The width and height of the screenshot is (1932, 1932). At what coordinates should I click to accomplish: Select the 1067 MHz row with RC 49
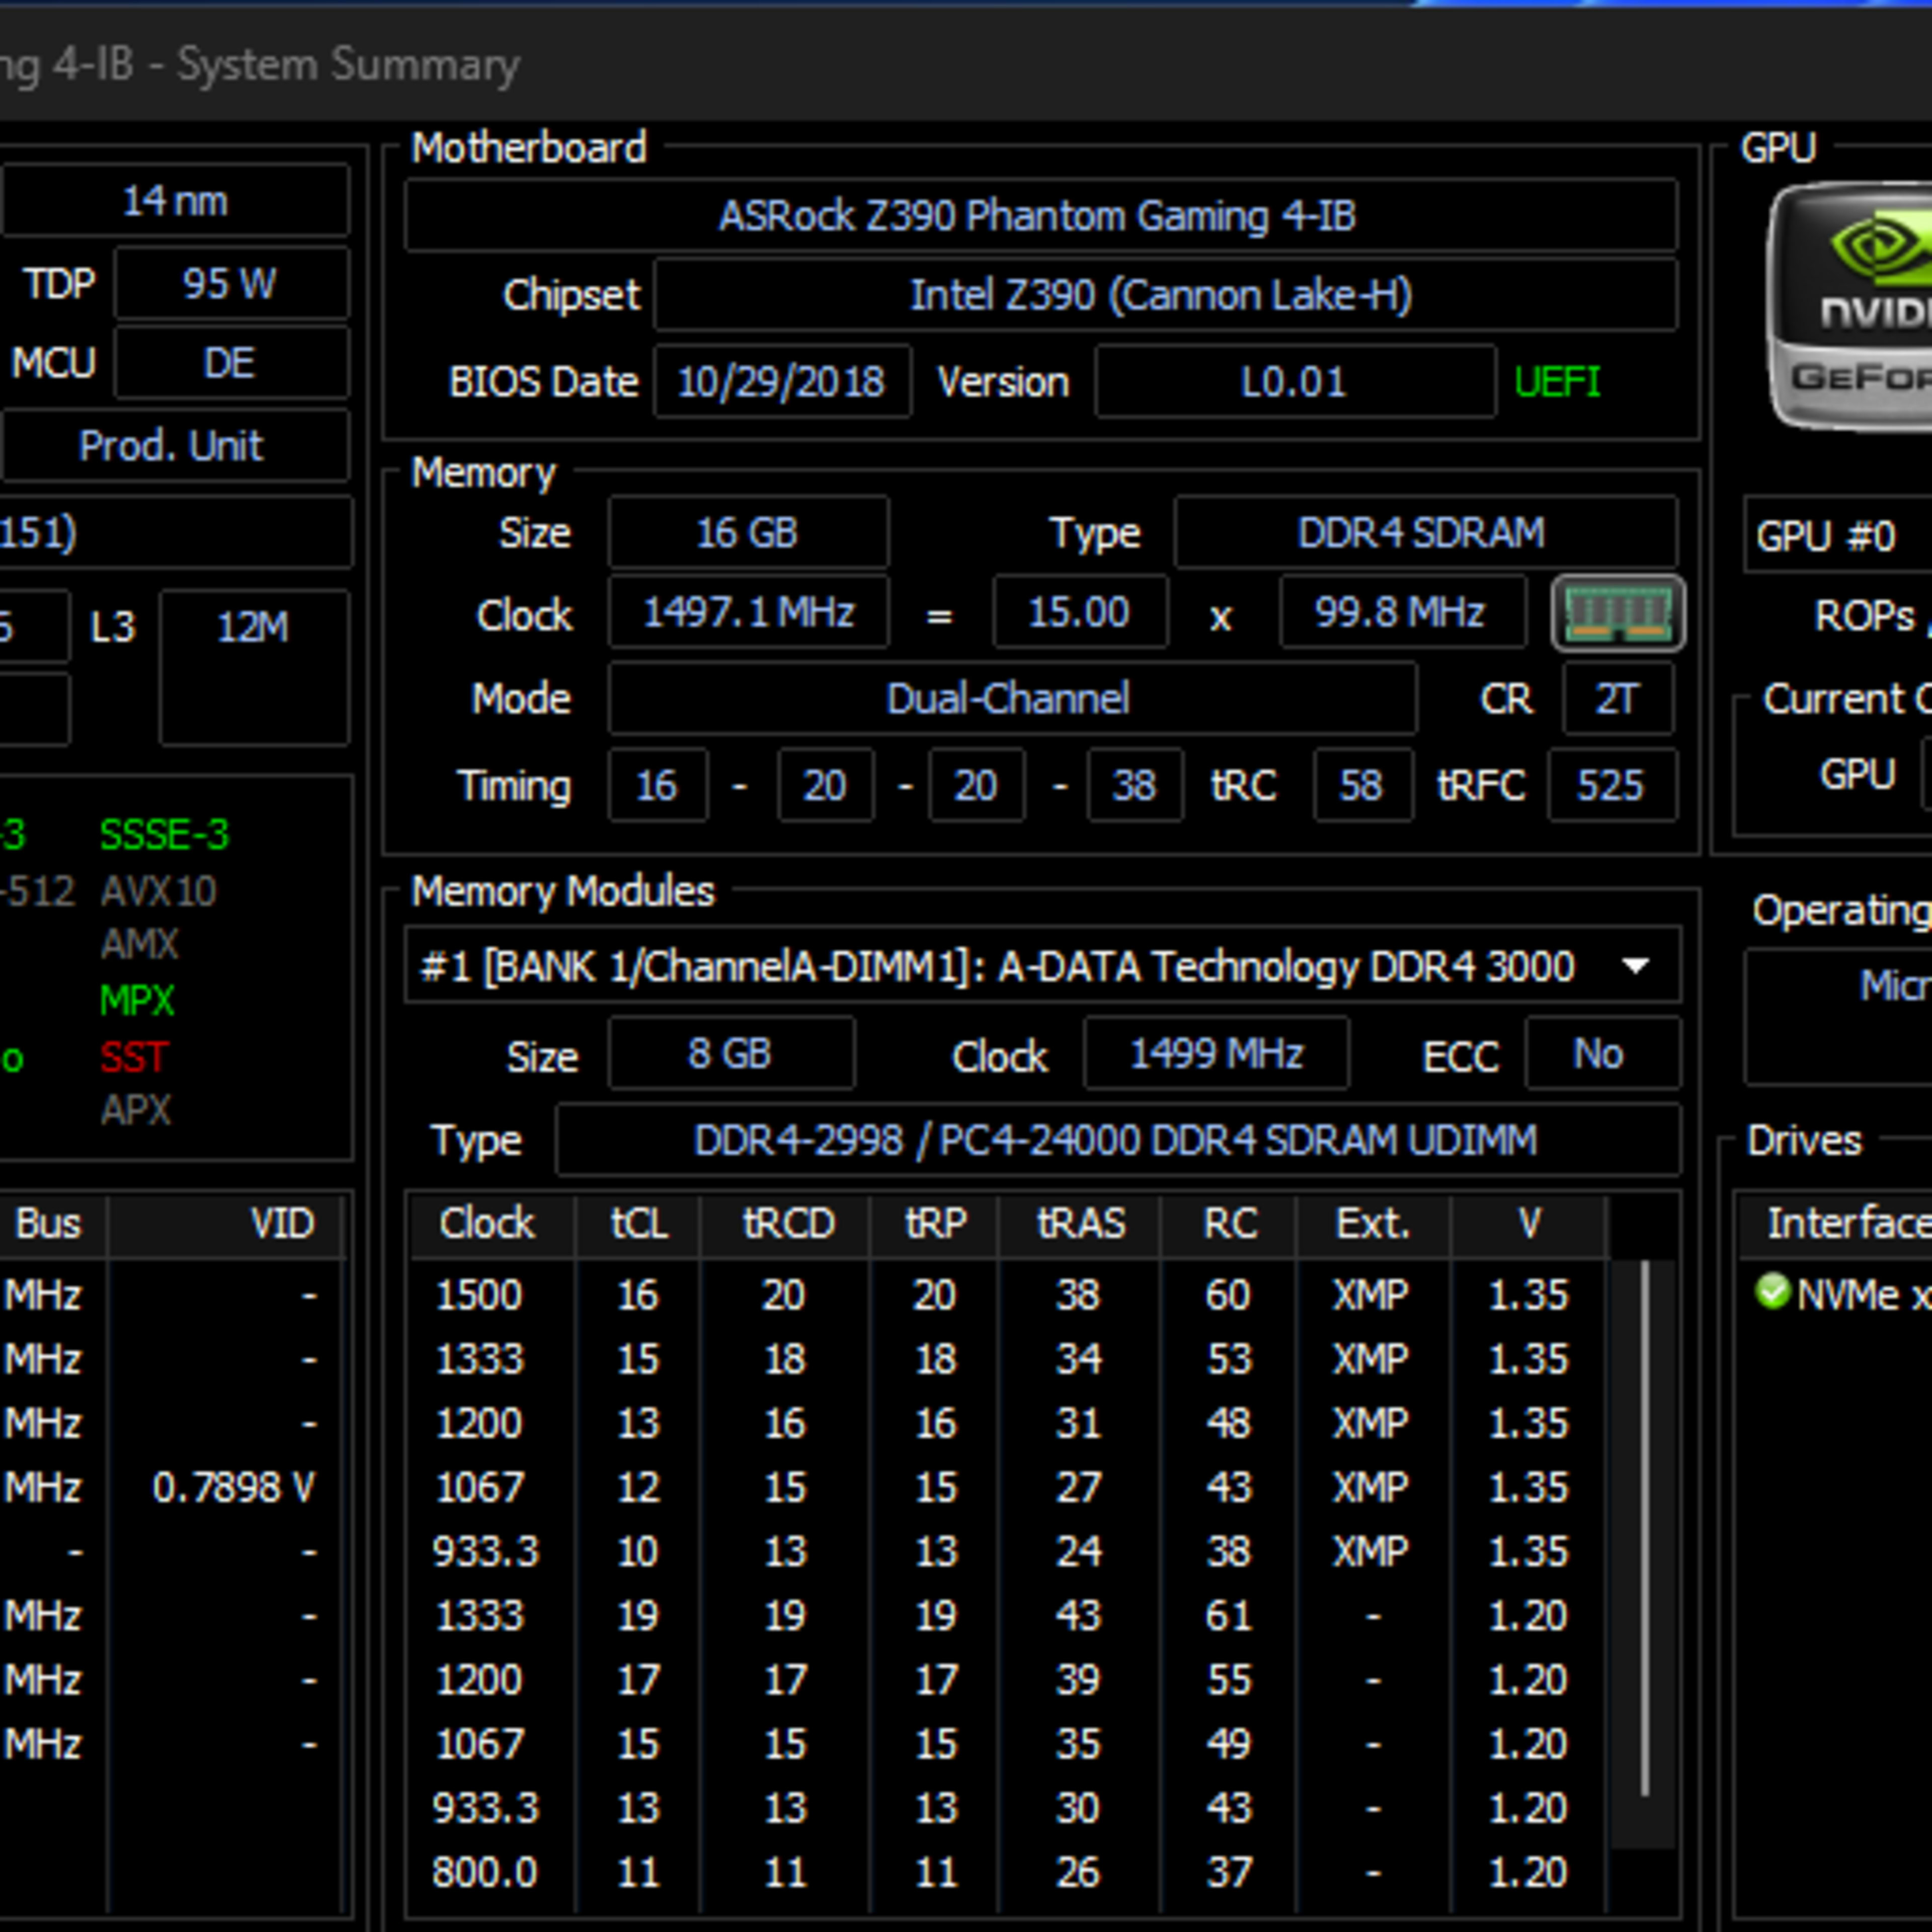click(1008, 1744)
